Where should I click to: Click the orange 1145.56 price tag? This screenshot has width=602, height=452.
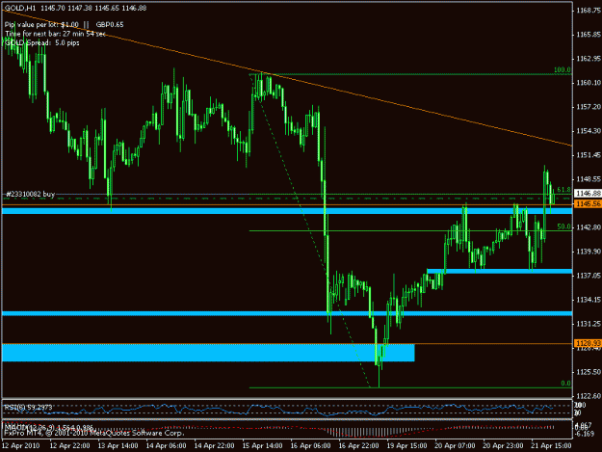point(588,203)
